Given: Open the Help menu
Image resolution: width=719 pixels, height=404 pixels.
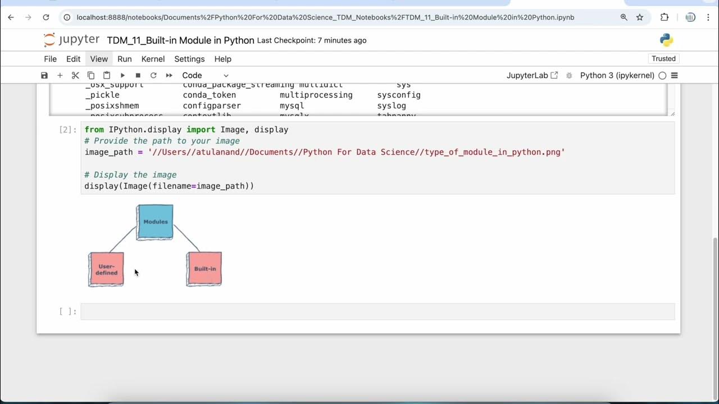Looking at the screenshot, I should coord(222,59).
